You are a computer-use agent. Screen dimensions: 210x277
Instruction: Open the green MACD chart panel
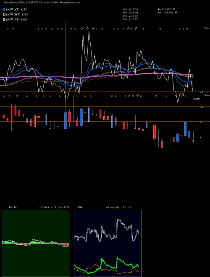[36, 243]
